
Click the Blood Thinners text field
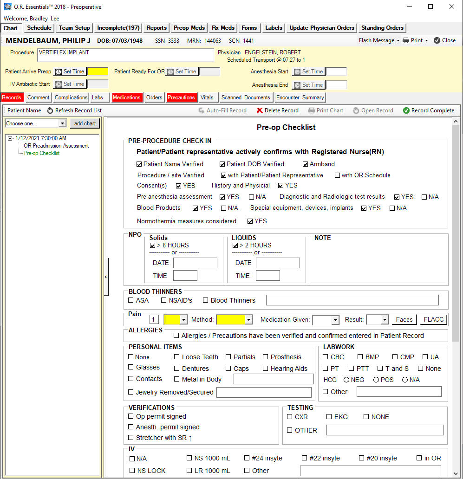point(352,300)
